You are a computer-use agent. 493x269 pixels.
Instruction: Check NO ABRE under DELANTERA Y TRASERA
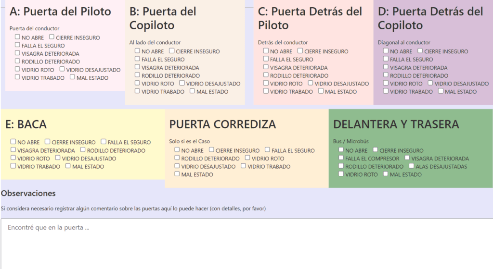click(x=341, y=150)
